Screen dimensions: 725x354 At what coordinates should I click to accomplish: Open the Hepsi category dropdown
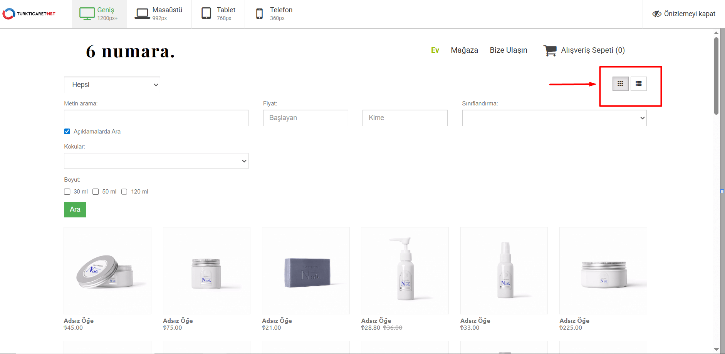(x=112, y=85)
